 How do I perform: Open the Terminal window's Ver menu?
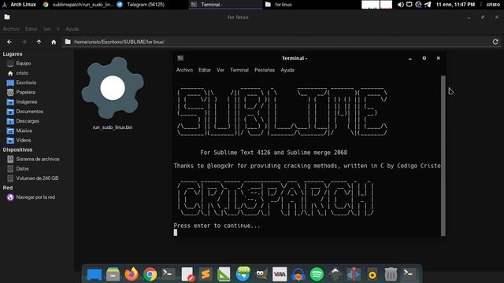[x=220, y=70]
